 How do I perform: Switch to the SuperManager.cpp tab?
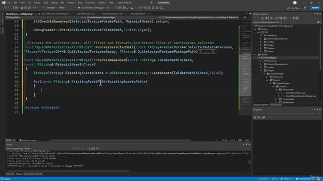click(85, 14)
